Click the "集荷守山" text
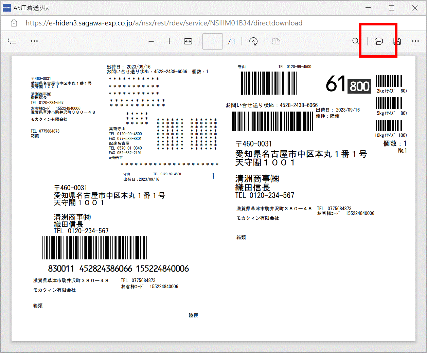Viewport: 427px width, 353px height. pyautogui.click(x=117, y=129)
